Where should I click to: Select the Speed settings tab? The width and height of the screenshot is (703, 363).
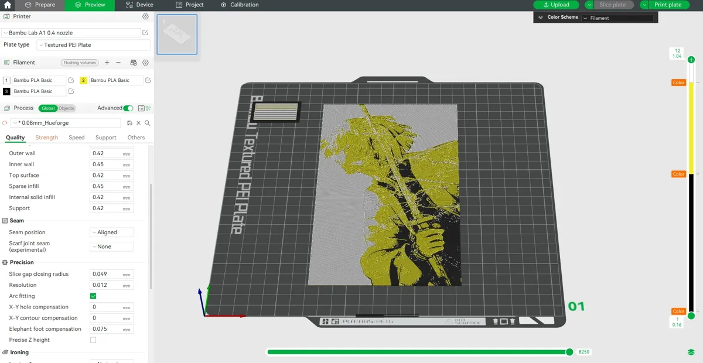pos(77,138)
